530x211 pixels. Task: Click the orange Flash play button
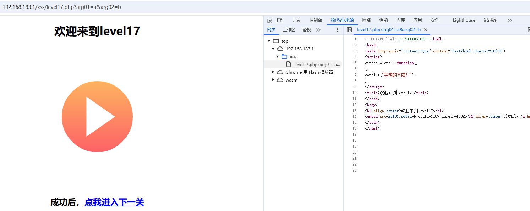coord(97,117)
